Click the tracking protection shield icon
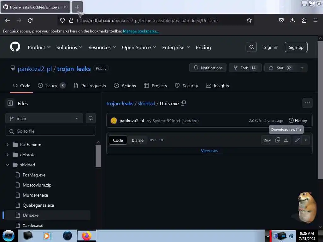323x242 pixels. click(x=62, y=20)
